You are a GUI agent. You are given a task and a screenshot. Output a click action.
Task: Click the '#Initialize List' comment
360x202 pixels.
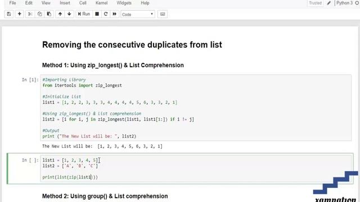click(62, 97)
